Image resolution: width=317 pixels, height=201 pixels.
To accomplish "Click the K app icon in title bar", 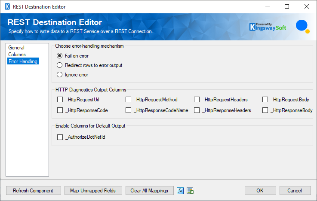I will [x=7, y=7].
